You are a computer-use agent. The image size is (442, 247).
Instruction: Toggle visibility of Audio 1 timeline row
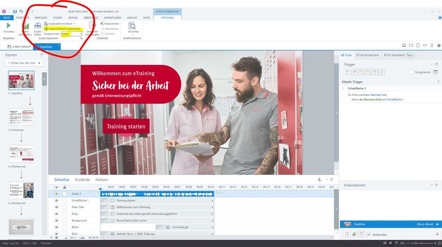56,194
